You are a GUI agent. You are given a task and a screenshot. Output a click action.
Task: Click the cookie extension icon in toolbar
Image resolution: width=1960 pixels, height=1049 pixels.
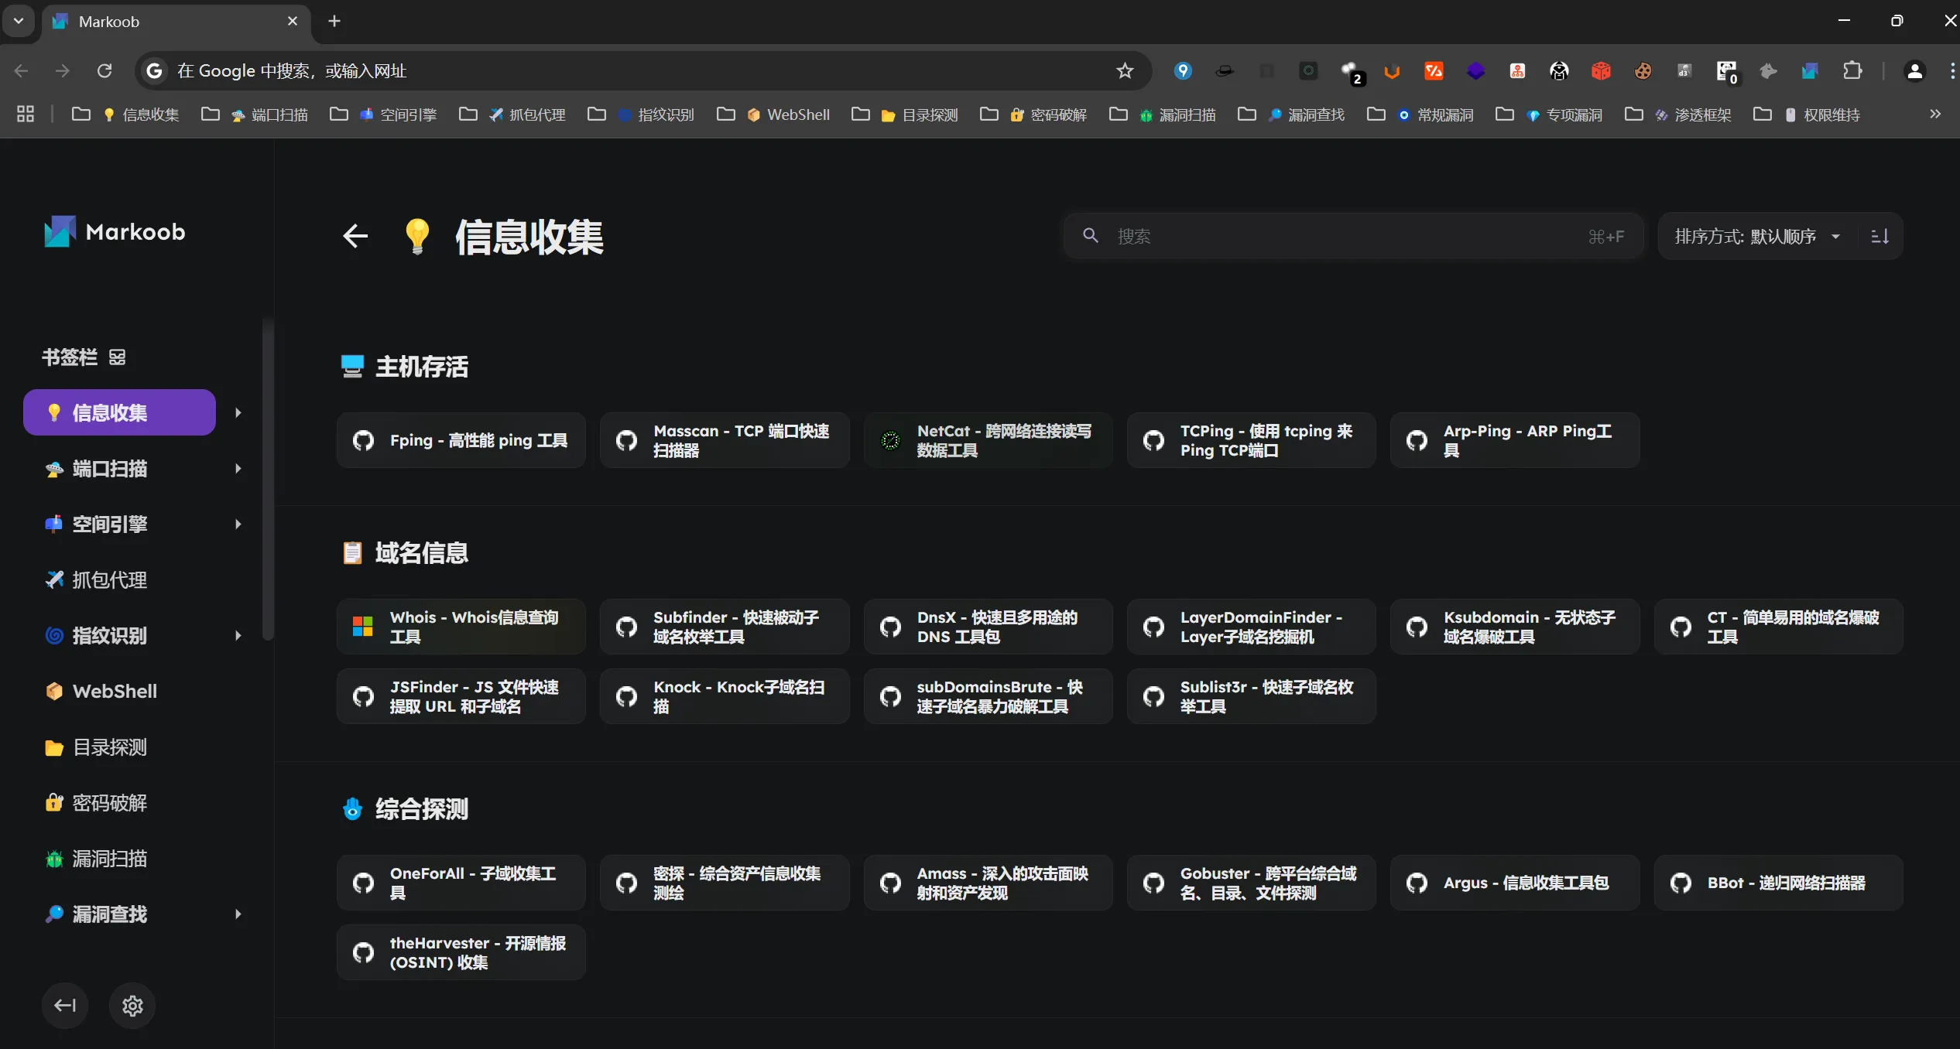click(x=1643, y=71)
